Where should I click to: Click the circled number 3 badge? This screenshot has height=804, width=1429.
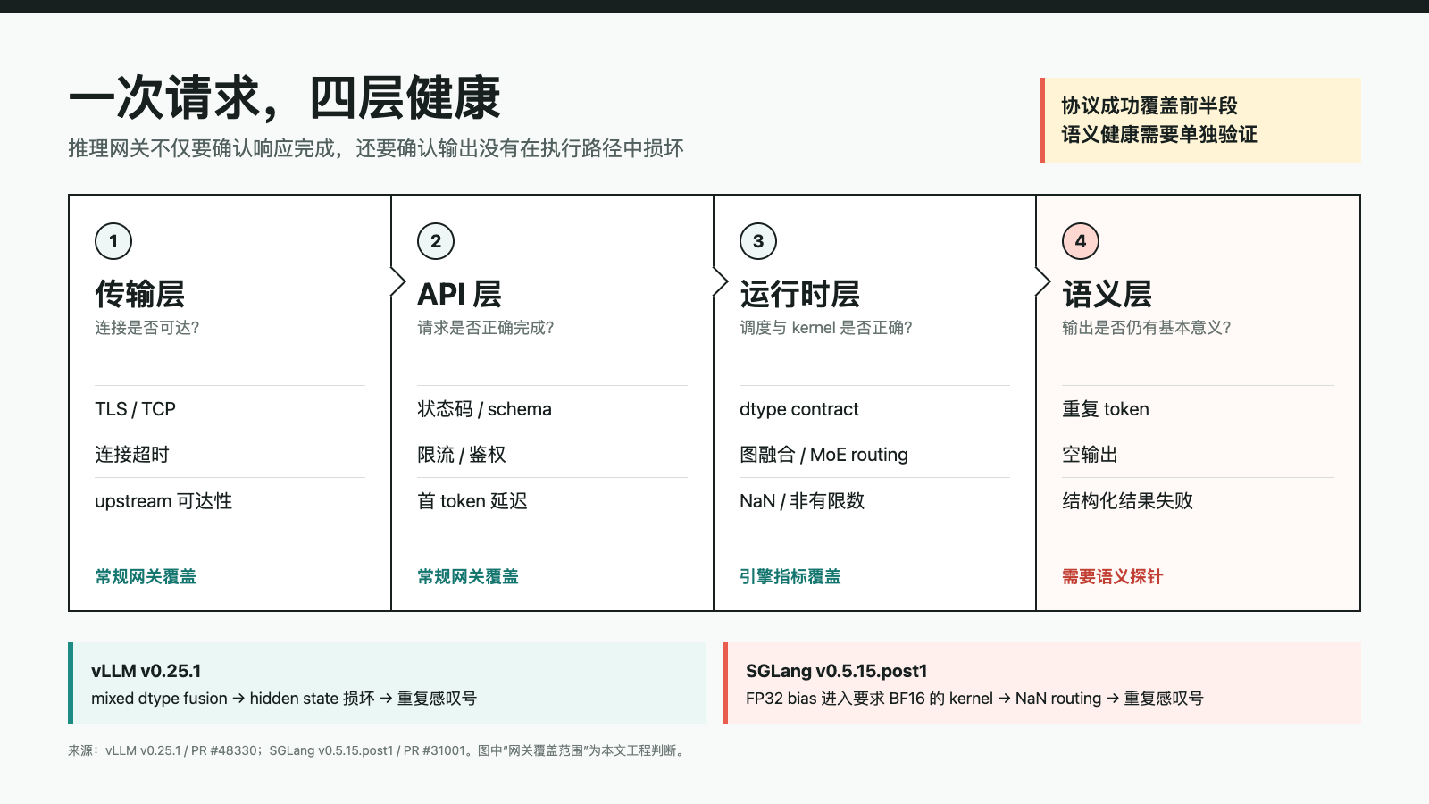pos(758,241)
